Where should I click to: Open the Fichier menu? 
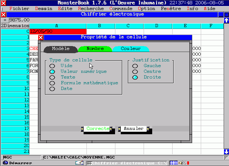click(19, 9)
